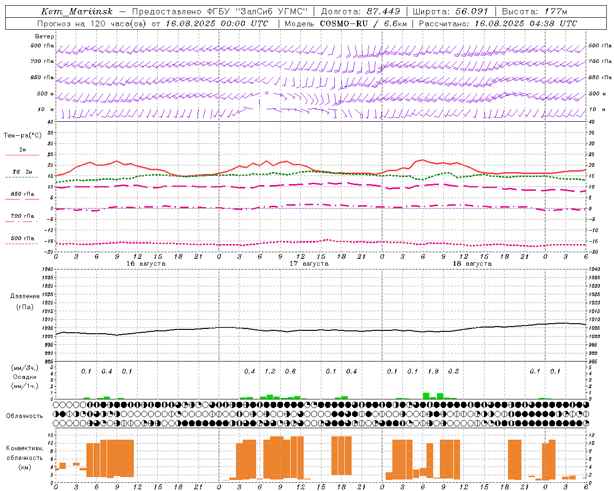Click the Давление panel label
Image resolution: width=614 pixels, height=491 pixels.
25,296
